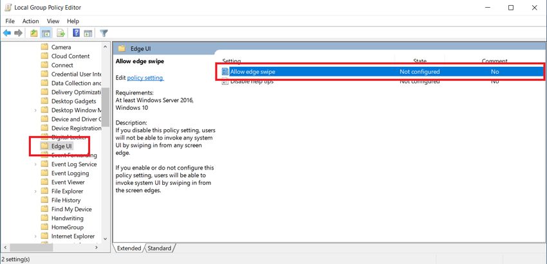Expand the Desktop Window Manager node

[x=35, y=110]
